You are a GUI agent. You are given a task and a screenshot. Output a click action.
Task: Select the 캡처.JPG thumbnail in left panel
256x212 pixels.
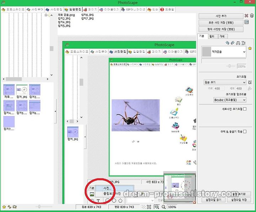(22, 91)
